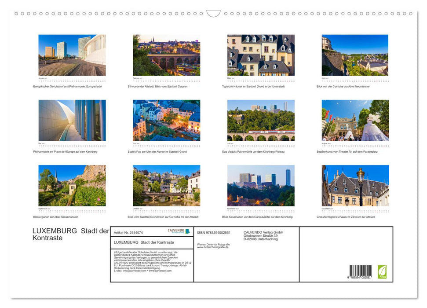The width and height of the screenshot is (427, 308).
Task: Click the caption 'Silhouette der Altstadt, Blick vom Stadtteil Clausen'
Action: (x=157, y=86)
